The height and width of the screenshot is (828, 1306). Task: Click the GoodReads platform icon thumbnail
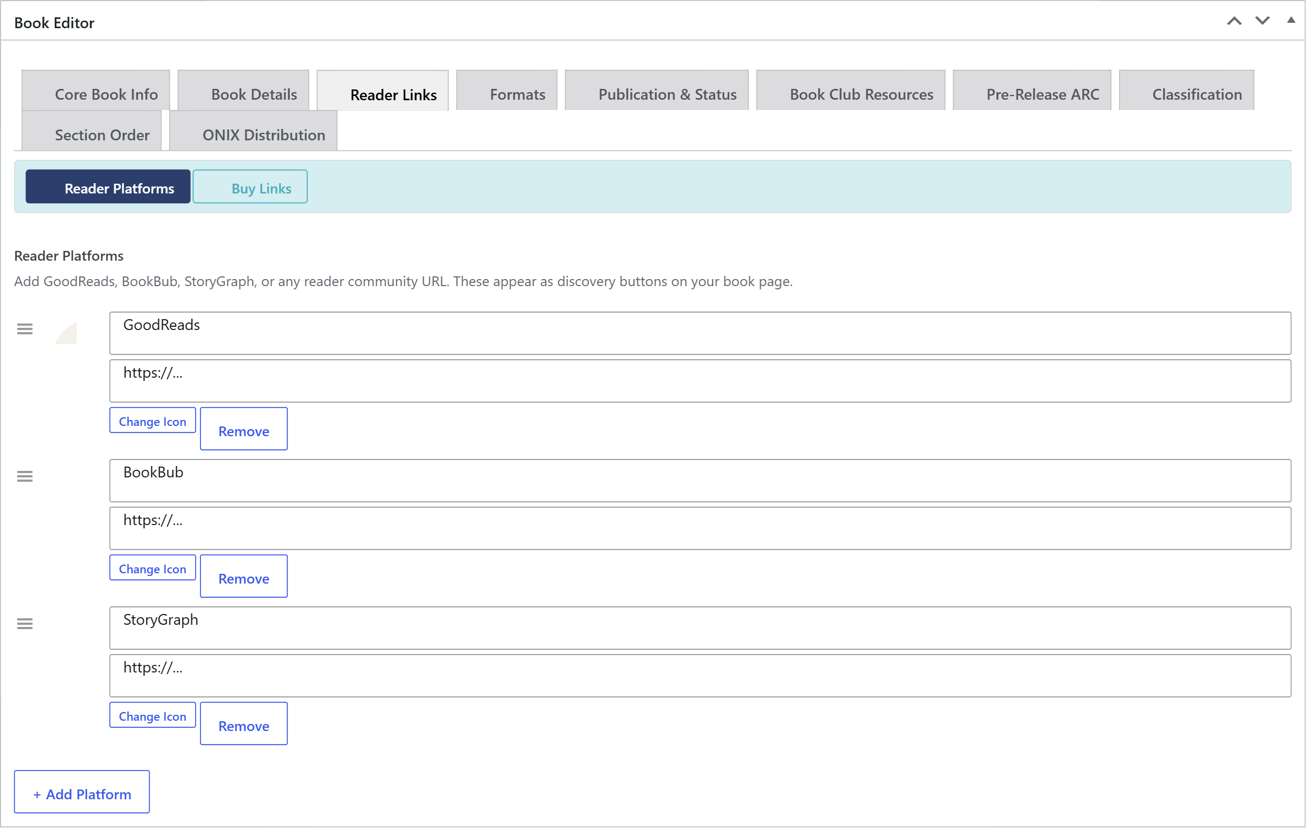[x=66, y=333]
